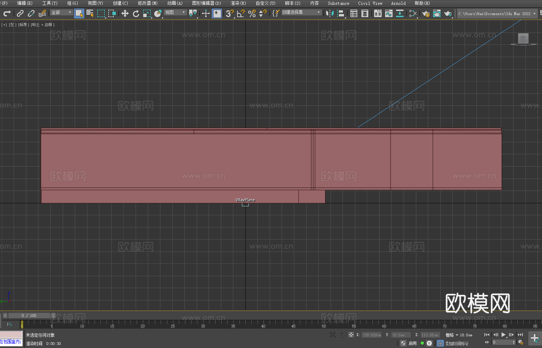Step to the next frame
Viewport: 542px width, 348px height.
point(512,335)
